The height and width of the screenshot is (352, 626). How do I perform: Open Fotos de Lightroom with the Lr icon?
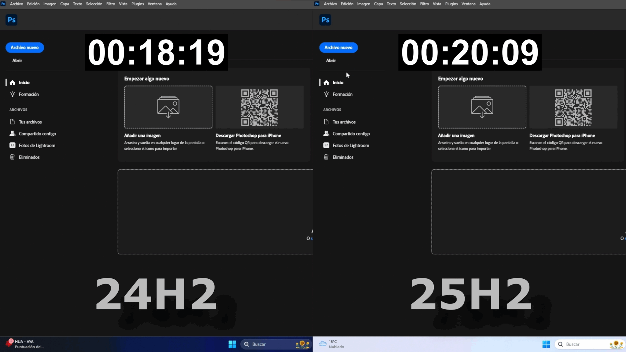coord(12,145)
